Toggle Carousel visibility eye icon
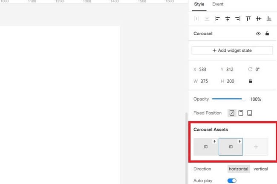 258,34
